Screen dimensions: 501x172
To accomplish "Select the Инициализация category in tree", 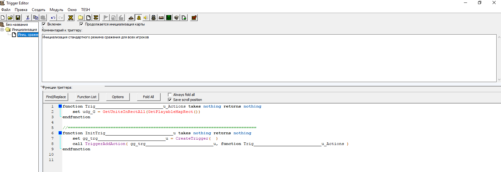I will point(25,30).
